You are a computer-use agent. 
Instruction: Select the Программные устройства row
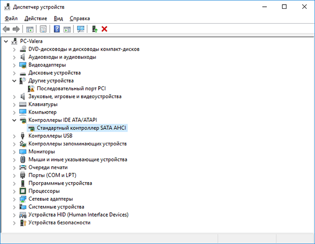tap(60, 183)
